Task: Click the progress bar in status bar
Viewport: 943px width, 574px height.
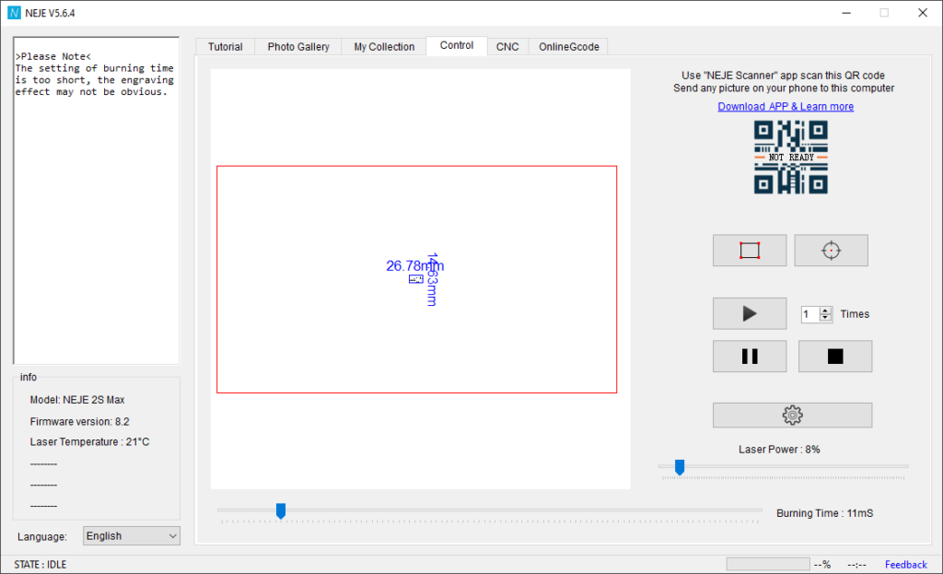Action: (768, 564)
